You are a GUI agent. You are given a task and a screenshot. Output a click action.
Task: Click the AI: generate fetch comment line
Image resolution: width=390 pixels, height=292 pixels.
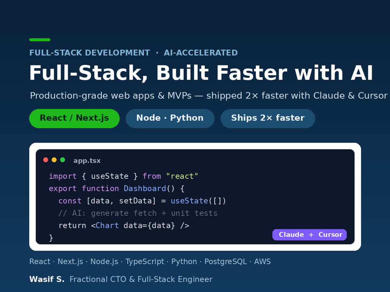tap(138, 213)
